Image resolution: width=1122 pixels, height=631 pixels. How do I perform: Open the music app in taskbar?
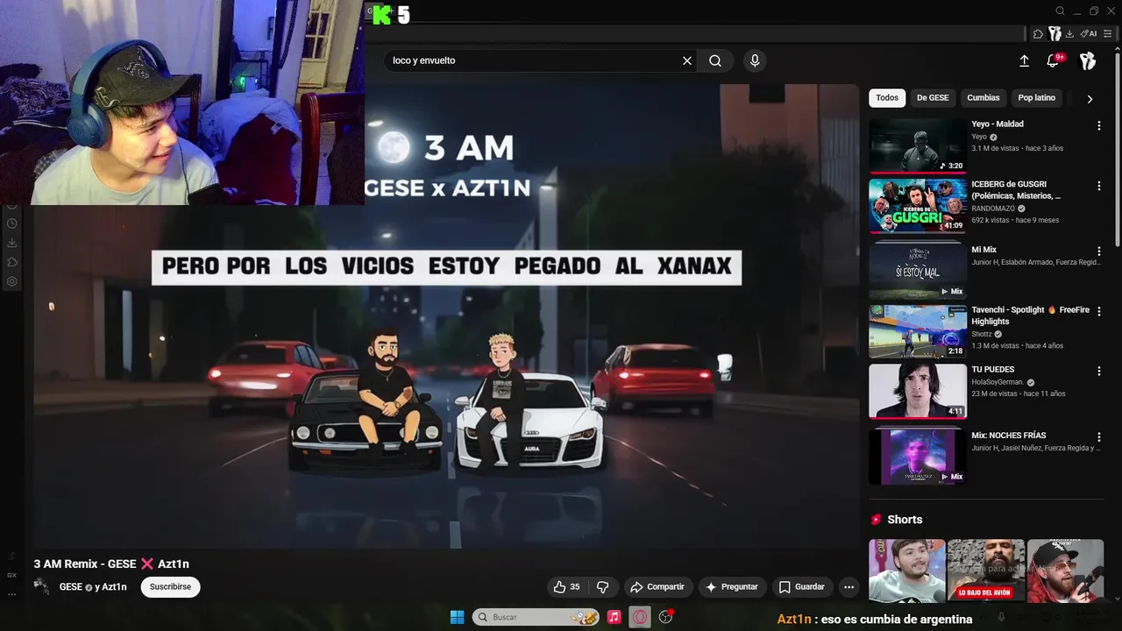614,617
